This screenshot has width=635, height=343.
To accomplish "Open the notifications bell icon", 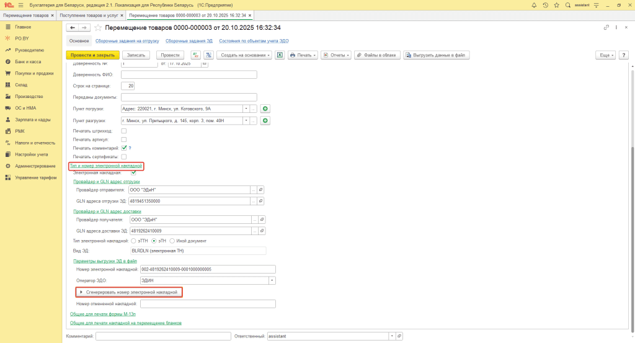I will tap(535, 5).
